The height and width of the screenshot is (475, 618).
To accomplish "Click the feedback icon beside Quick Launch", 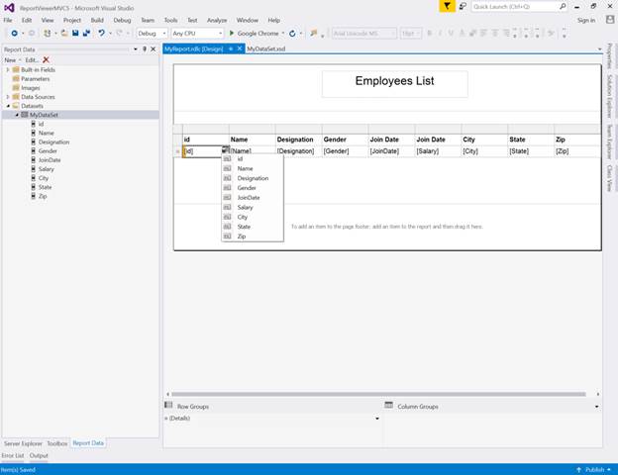I will pyautogui.click(x=463, y=6).
